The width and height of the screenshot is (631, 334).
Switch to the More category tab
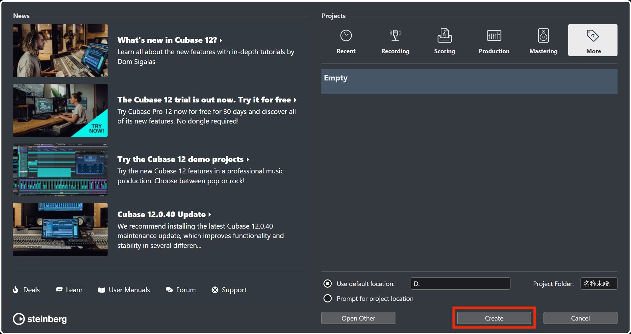(593, 40)
